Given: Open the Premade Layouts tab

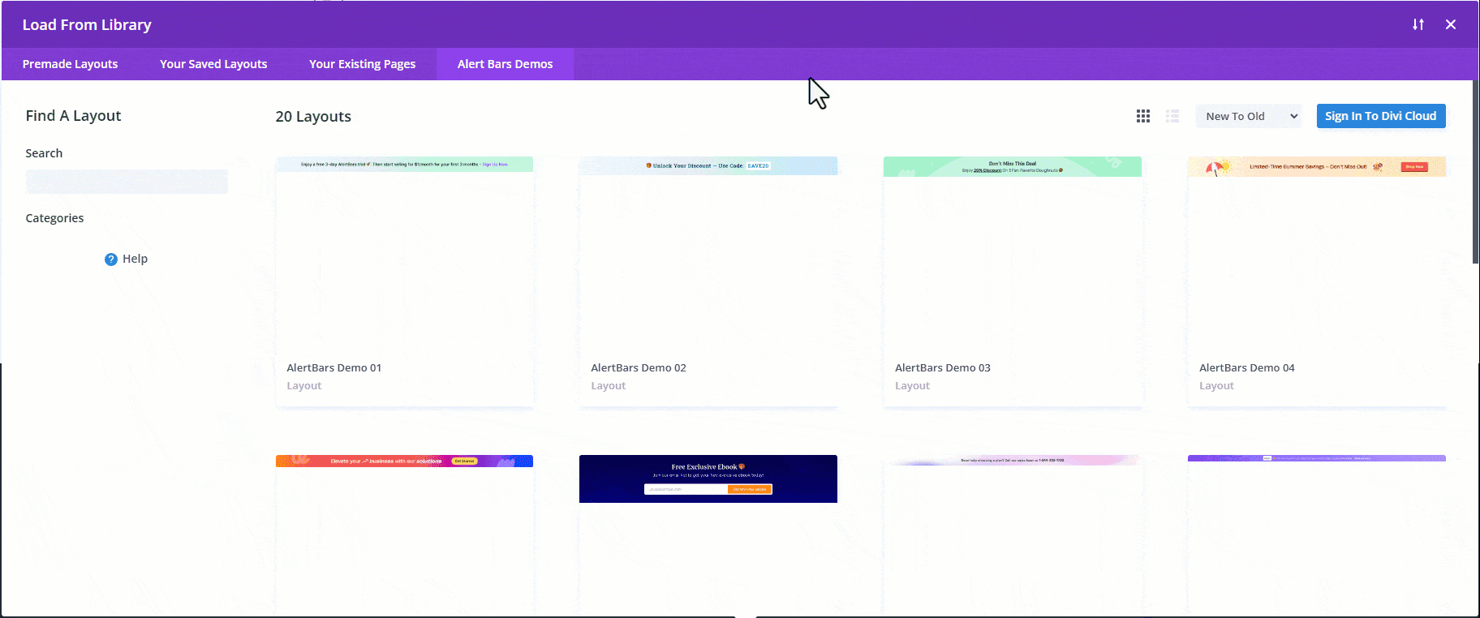Looking at the screenshot, I should (70, 64).
